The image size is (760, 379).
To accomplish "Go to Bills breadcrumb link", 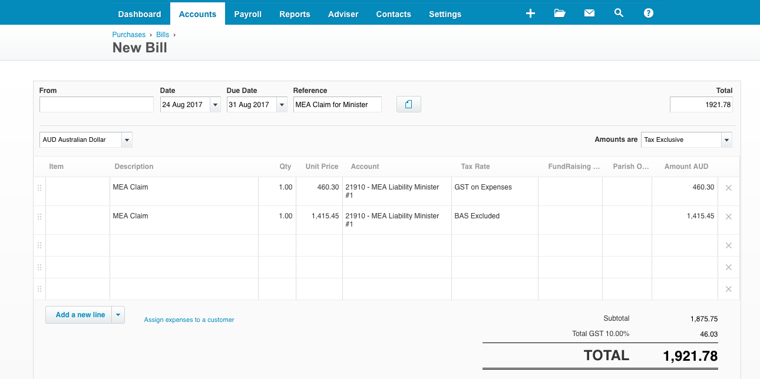I will click(x=163, y=35).
